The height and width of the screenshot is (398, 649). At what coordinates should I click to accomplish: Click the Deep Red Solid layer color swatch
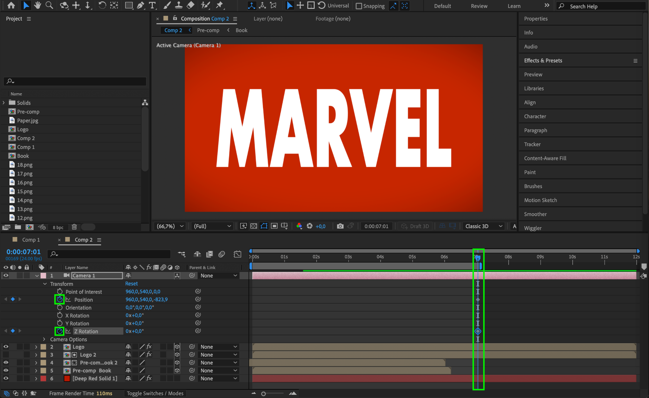coord(43,378)
